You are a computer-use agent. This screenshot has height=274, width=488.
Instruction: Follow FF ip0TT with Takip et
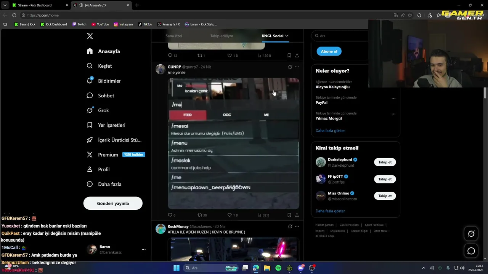385,179
